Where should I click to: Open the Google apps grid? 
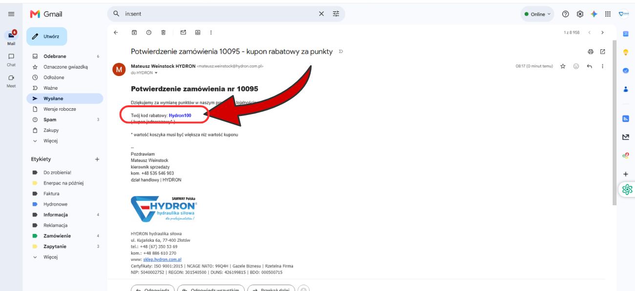[x=608, y=14]
